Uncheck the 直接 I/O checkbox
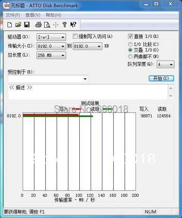 coord(130,36)
